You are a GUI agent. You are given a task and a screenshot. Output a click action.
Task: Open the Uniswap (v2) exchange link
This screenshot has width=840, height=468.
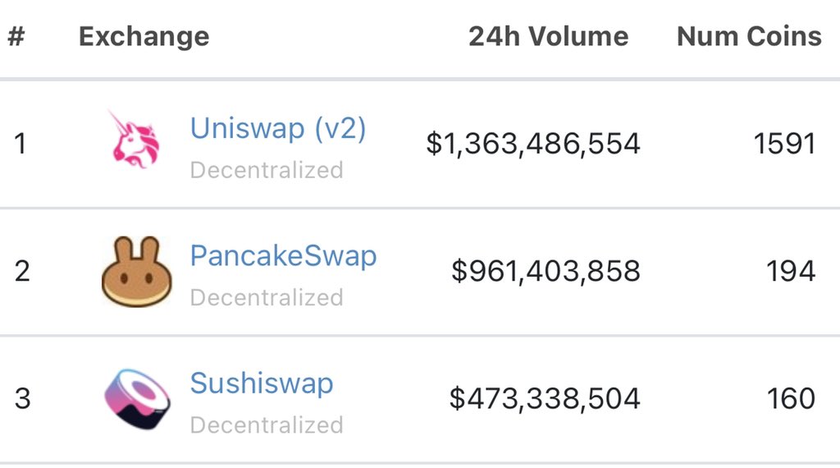(278, 129)
